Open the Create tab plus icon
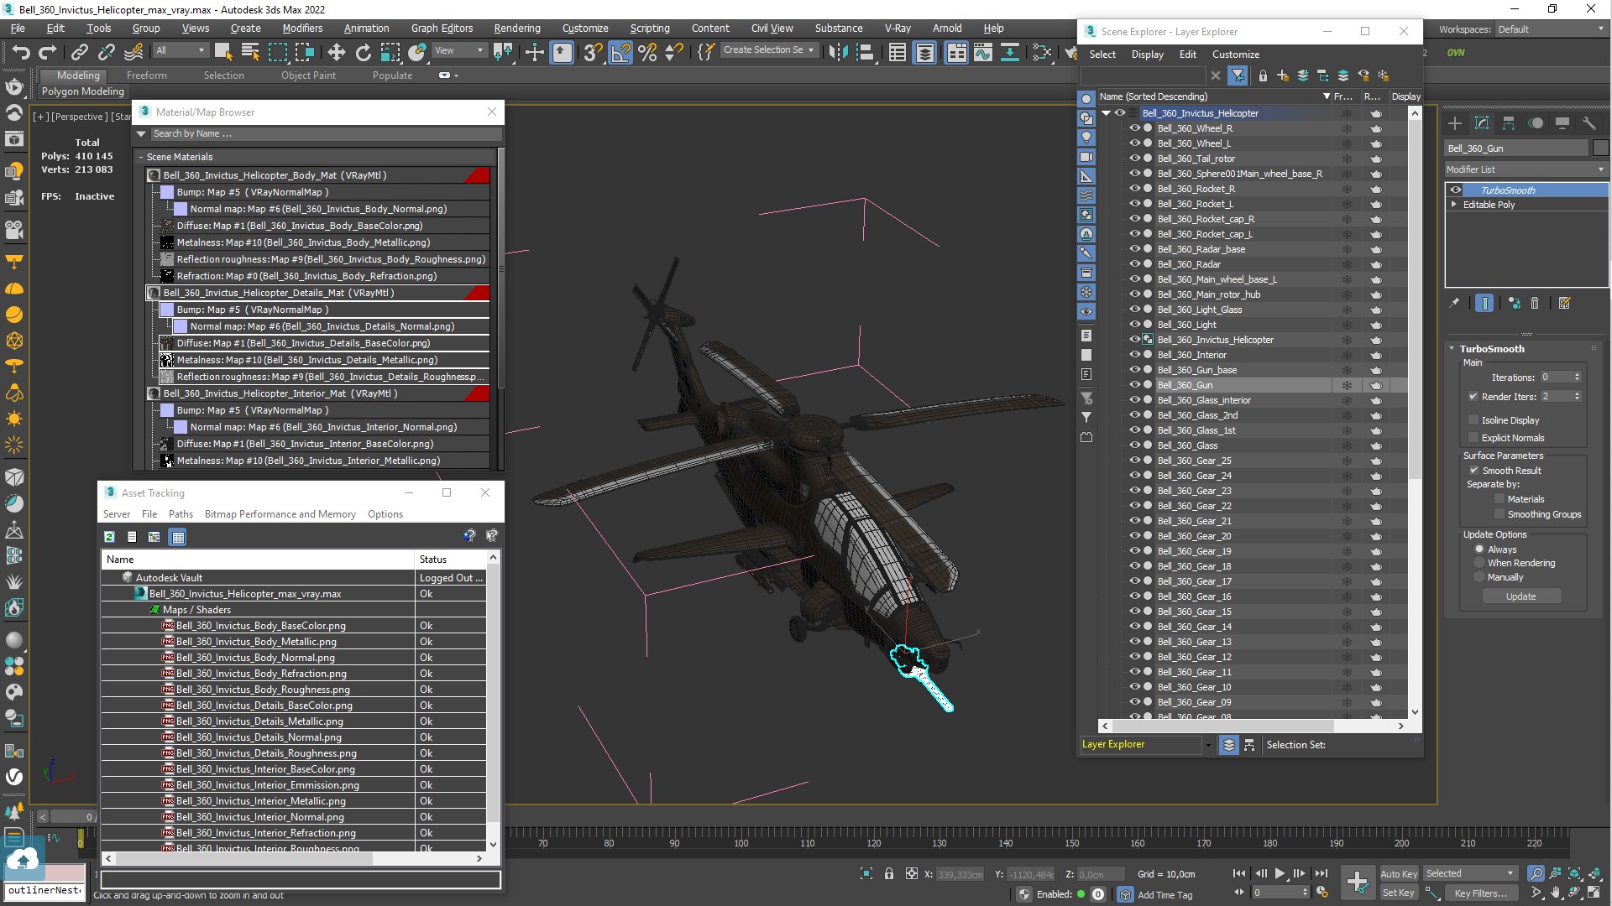This screenshot has height=906, width=1612. click(x=1455, y=123)
